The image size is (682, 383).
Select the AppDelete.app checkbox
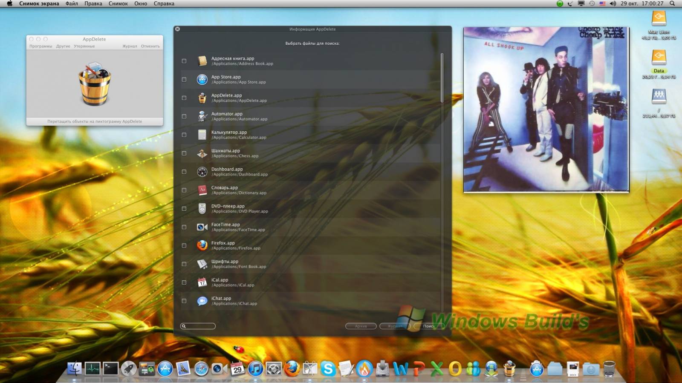[x=184, y=98]
